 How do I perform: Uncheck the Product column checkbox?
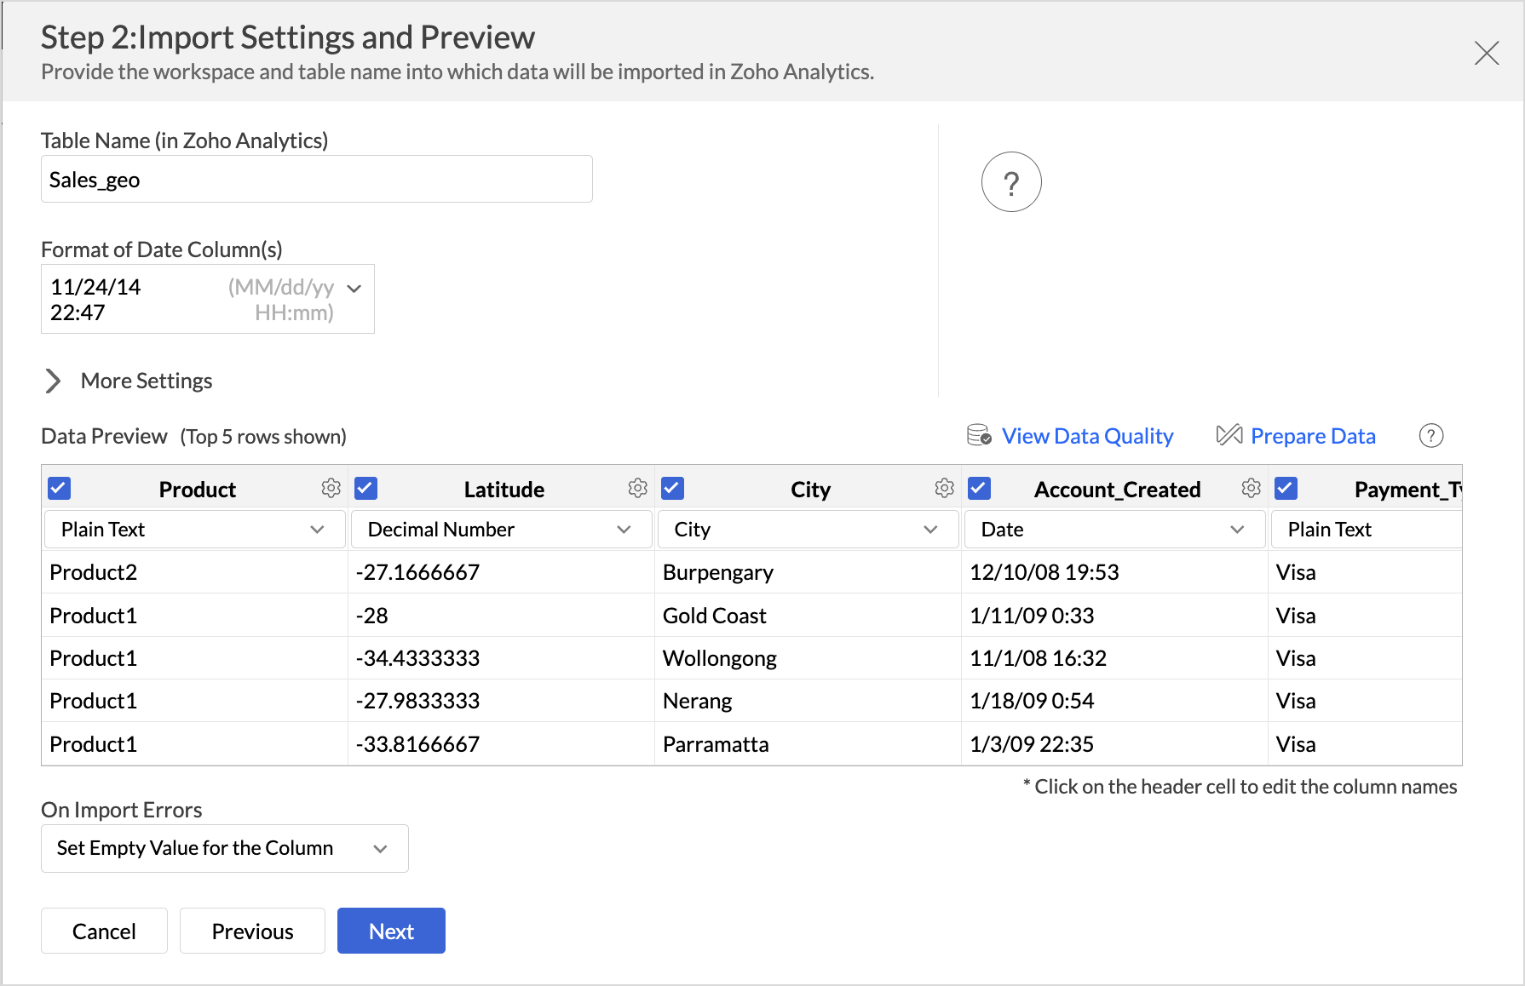click(x=60, y=489)
